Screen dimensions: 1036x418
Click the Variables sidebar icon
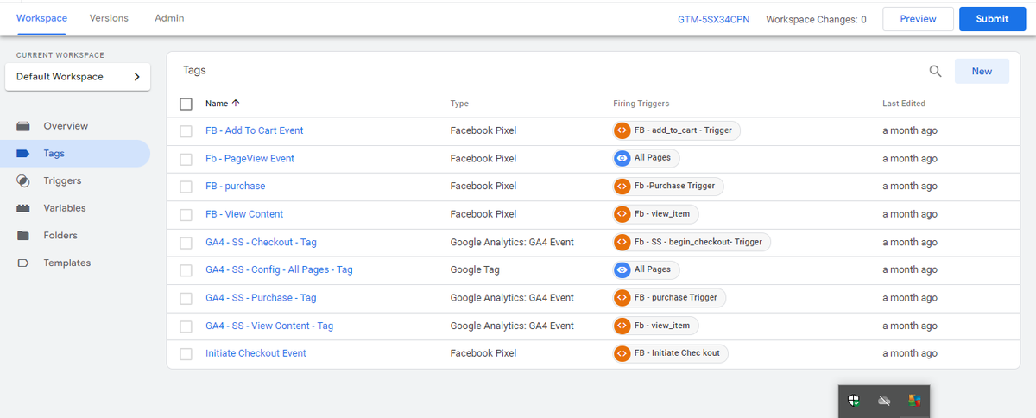pyautogui.click(x=24, y=208)
